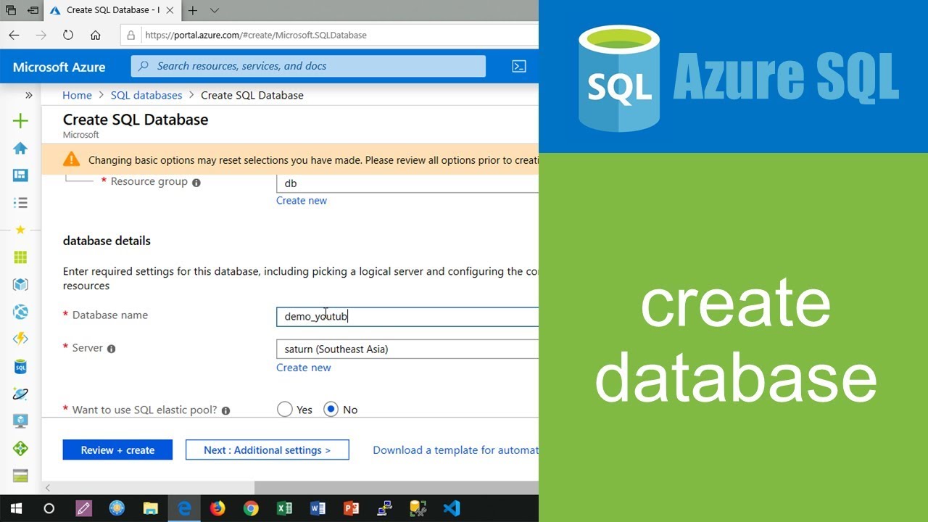928x522 pixels.
Task: Click info icon beside SQL elastic pool
Action: point(225,410)
